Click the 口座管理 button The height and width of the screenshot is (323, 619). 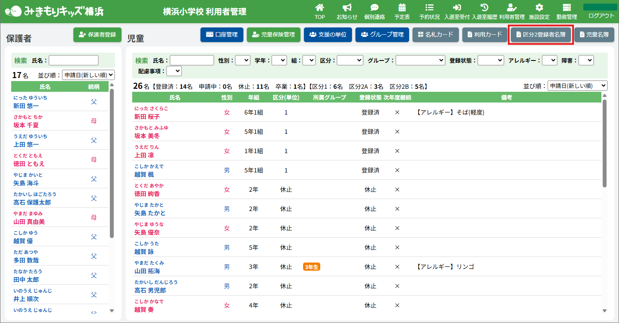(x=222, y=35)
